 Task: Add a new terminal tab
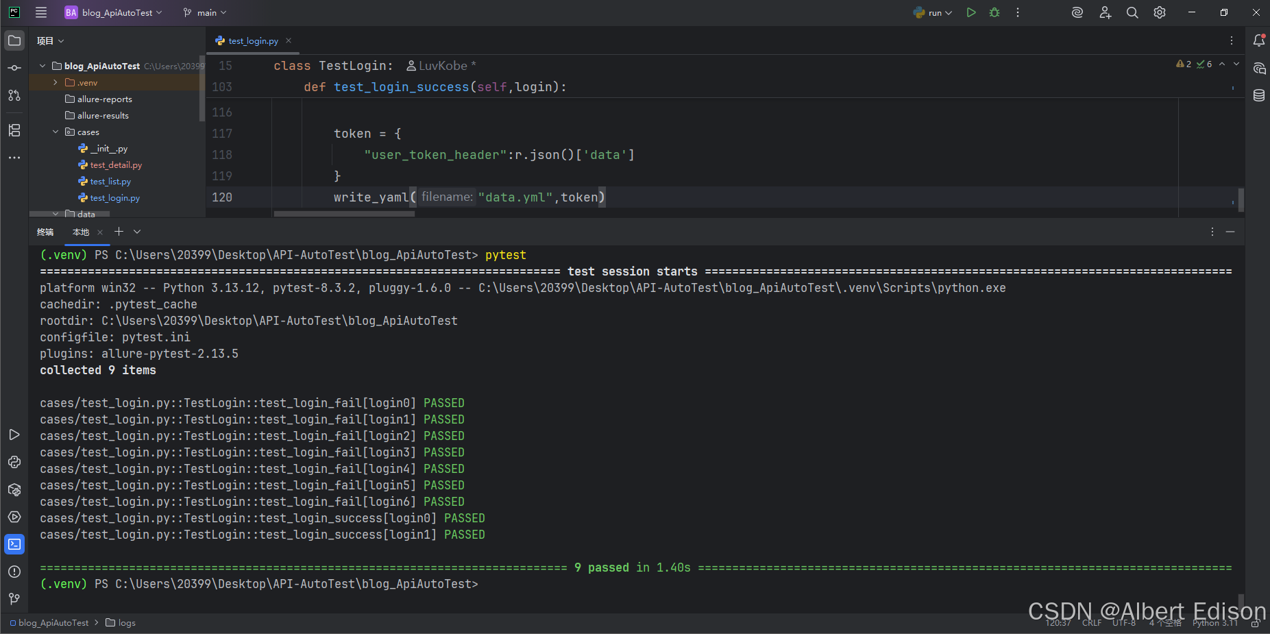tap(119, 232)
